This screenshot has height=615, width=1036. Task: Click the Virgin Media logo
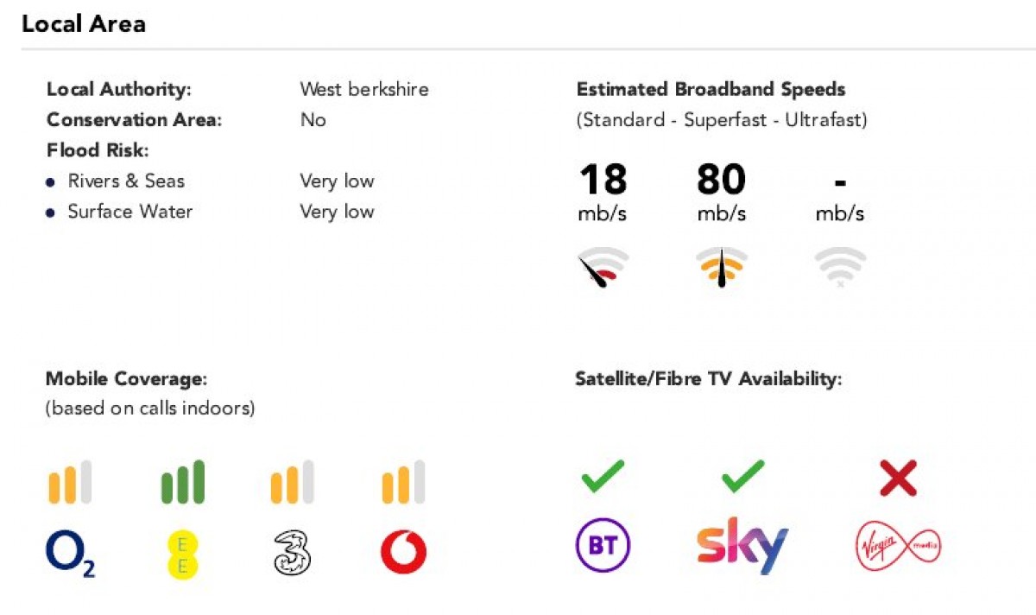[898, 547]
